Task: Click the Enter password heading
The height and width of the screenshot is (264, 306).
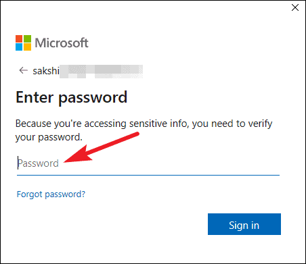Action: [x=72, y=97]
